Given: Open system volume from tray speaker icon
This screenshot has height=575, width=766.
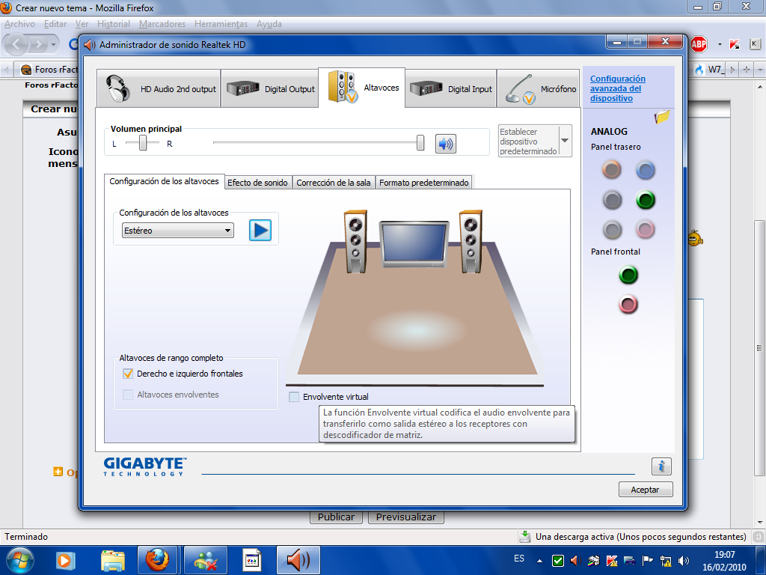Looking at the screenshot, I should [x=684, y=560].
